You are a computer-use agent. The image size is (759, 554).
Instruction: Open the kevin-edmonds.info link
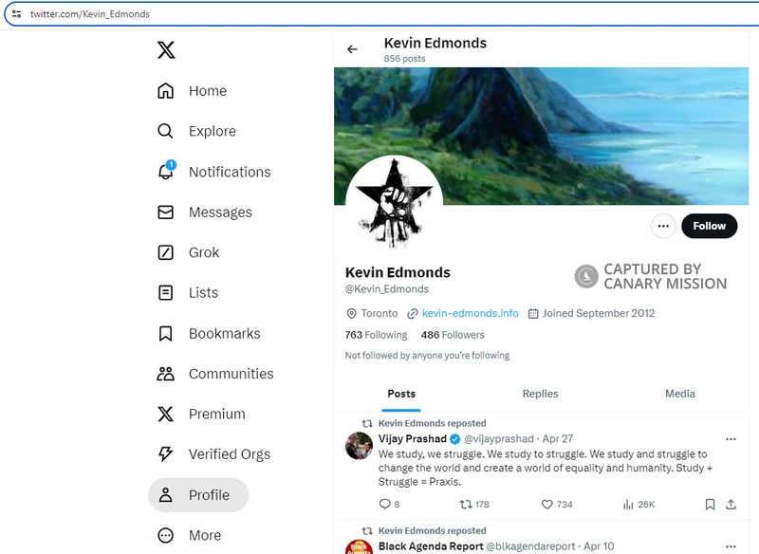[x=470, y=314]
